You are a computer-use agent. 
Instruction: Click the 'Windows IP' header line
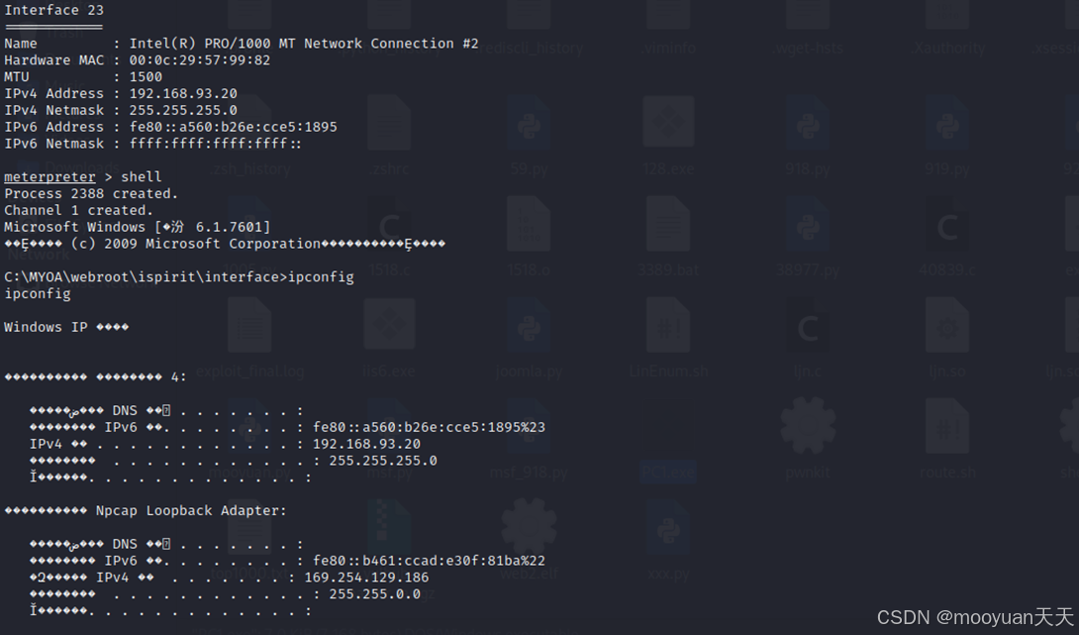point(66,327)
